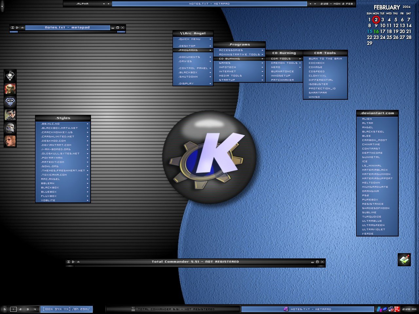Click Startup in Programs menu
The height and width of the screenshot is (314, 419).
(x=239, y=80)
